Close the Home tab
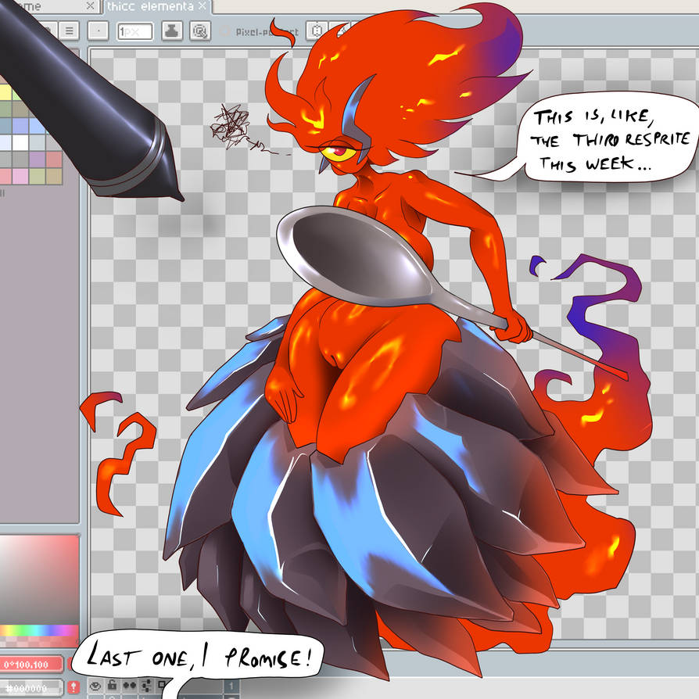Image resolution: width=699 pixels, height=699 pixels. [x=90, y=6]
